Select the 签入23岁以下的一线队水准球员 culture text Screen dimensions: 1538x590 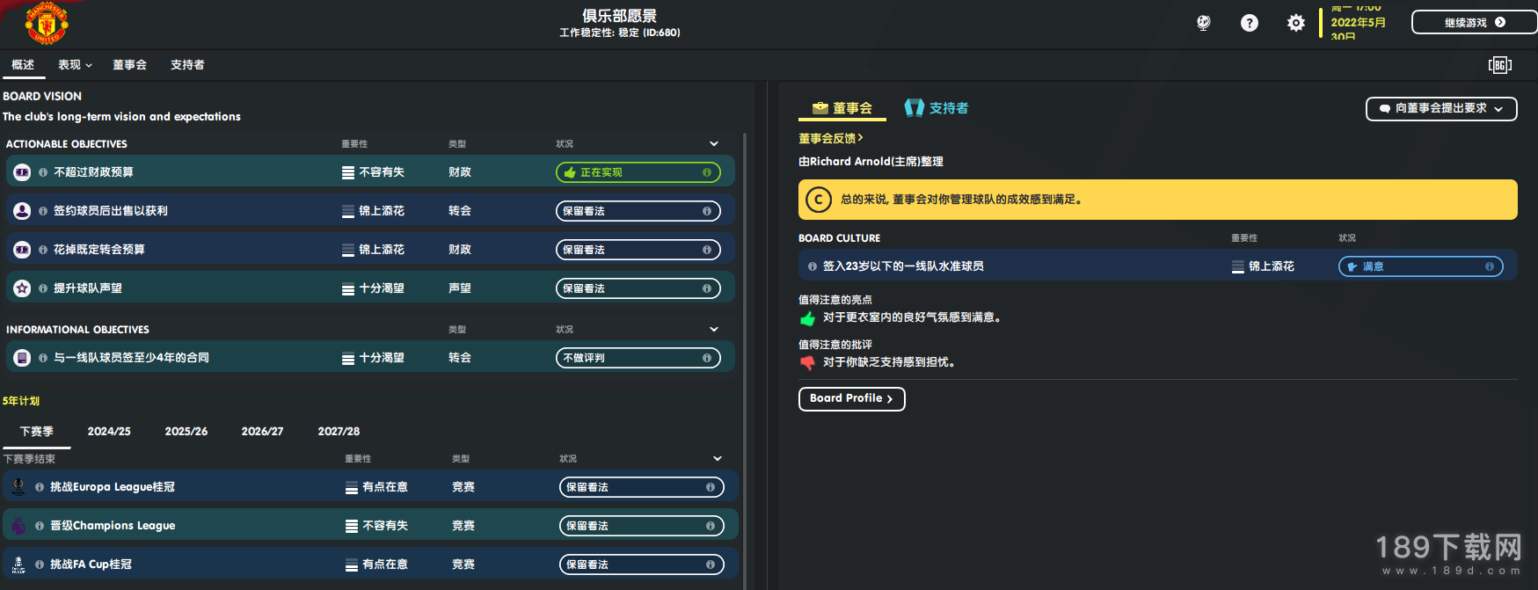click(x=903, y=266)
